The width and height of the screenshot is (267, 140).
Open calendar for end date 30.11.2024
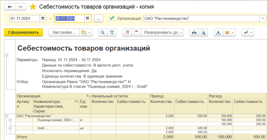pyautogui.click(x=88, y=19)
